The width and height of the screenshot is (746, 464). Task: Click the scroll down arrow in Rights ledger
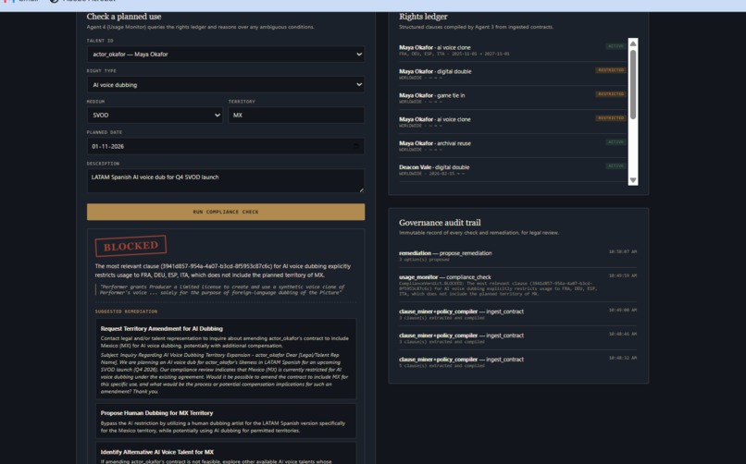633,180
